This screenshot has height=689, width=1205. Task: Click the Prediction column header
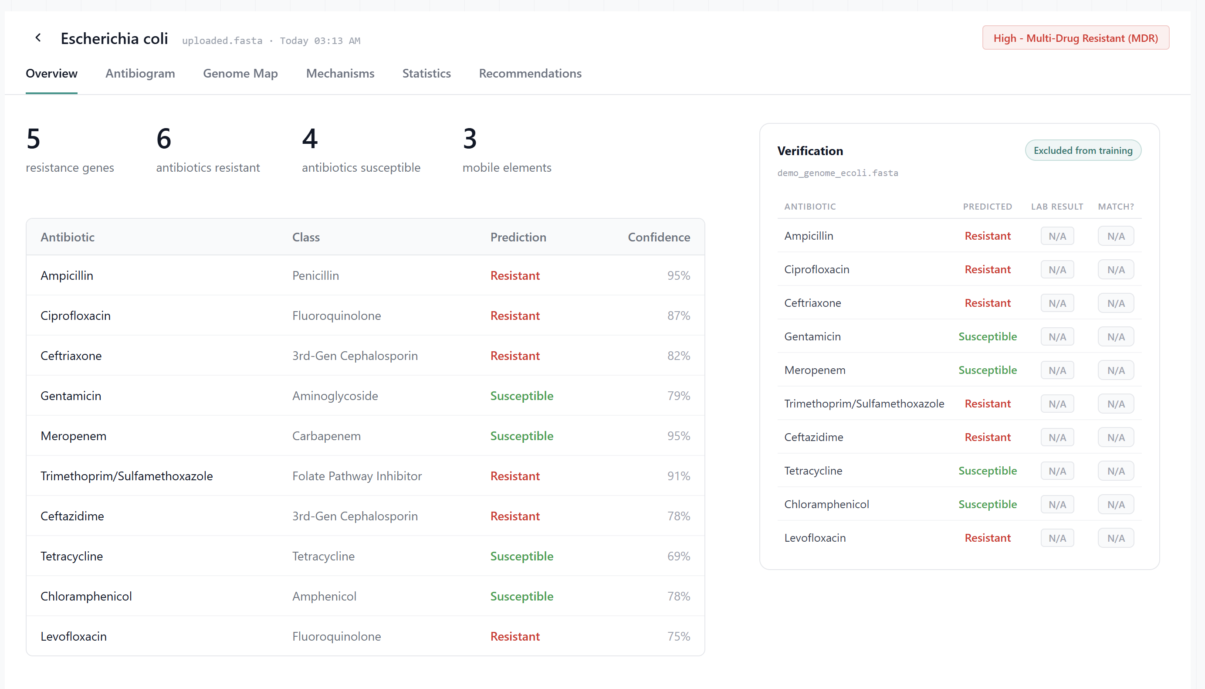518,237
